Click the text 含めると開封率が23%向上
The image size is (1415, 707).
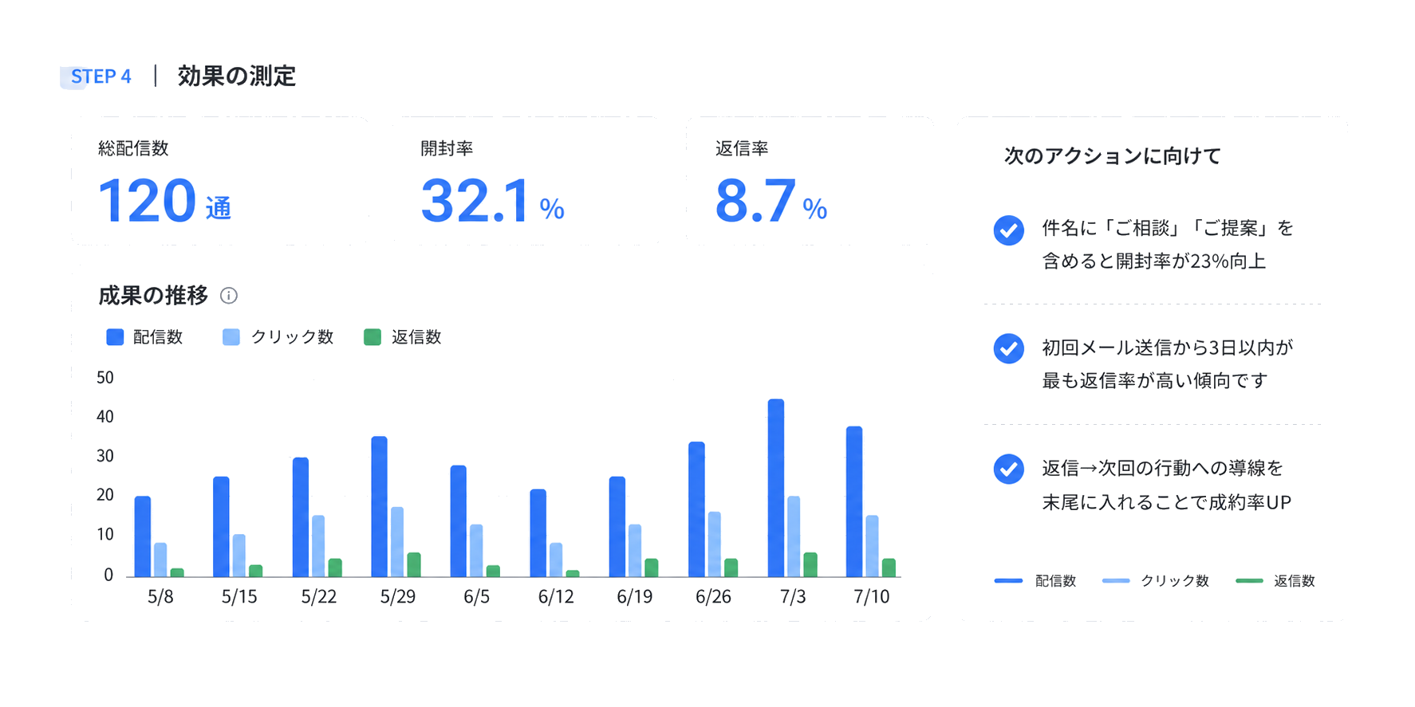[x=1154, y=261]
